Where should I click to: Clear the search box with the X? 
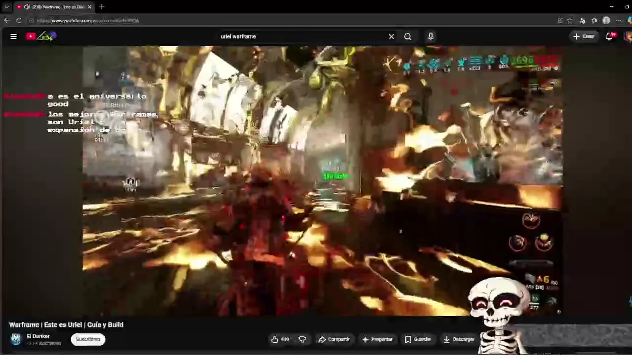391,36
